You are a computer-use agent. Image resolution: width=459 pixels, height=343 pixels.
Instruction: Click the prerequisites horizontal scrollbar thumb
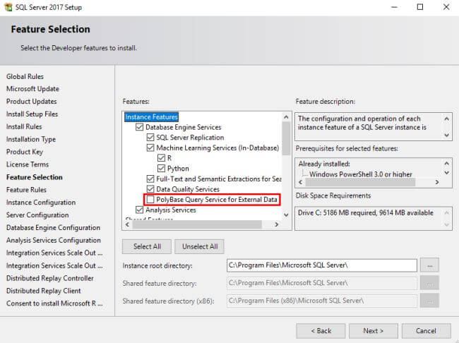[x=360, y=182]
